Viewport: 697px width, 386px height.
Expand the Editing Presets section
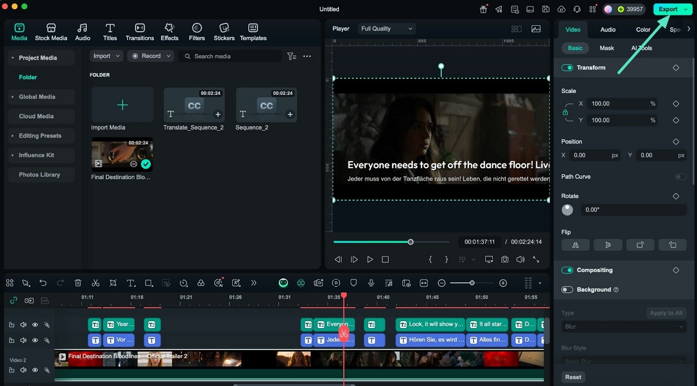pos(41,136)
